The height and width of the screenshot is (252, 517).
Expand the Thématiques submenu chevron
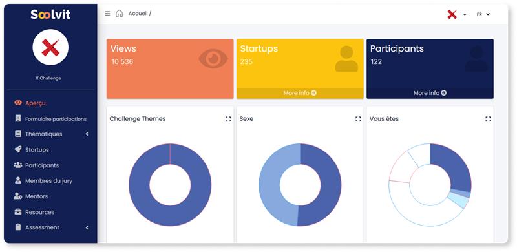pyautogui.click(x=87, y=134)
